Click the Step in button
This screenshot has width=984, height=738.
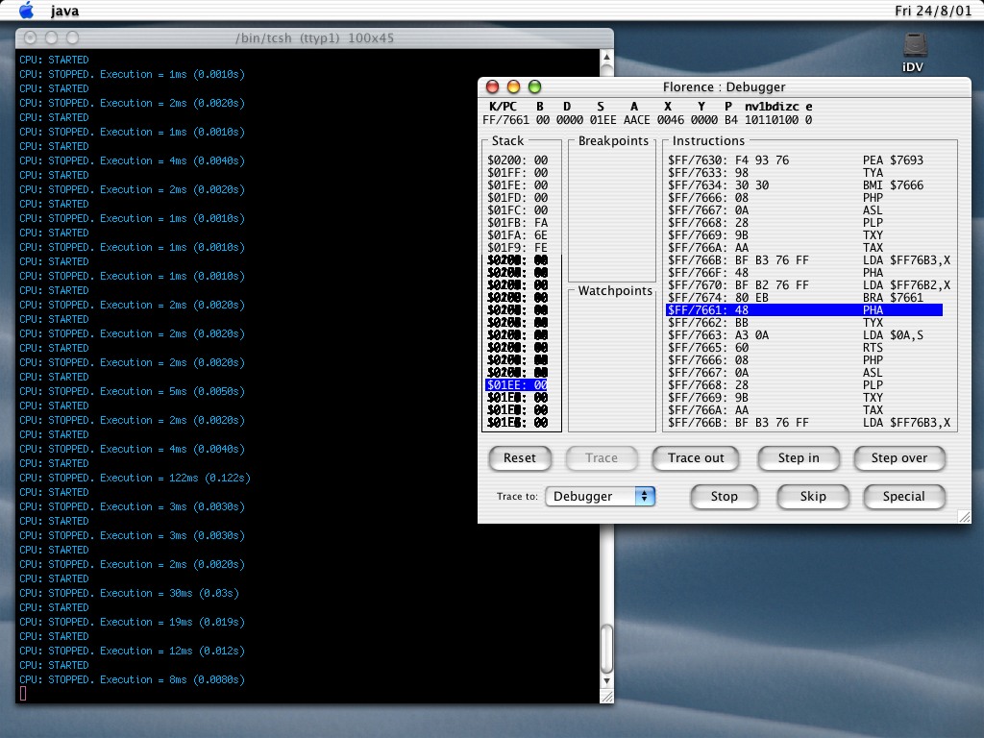tap(799, 458)
